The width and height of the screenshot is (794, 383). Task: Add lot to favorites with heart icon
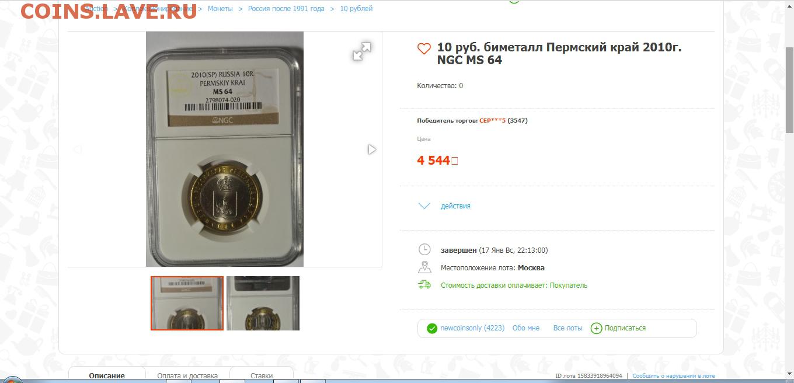coord(424,48)
